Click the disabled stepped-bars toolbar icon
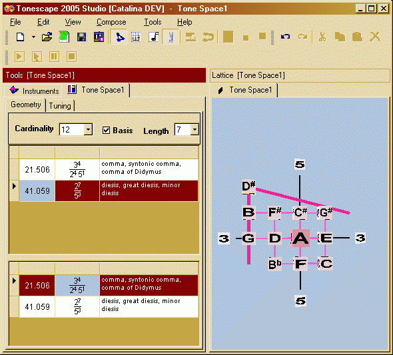Viewport: 393px width, 355px height. click(x=191, y=37)
